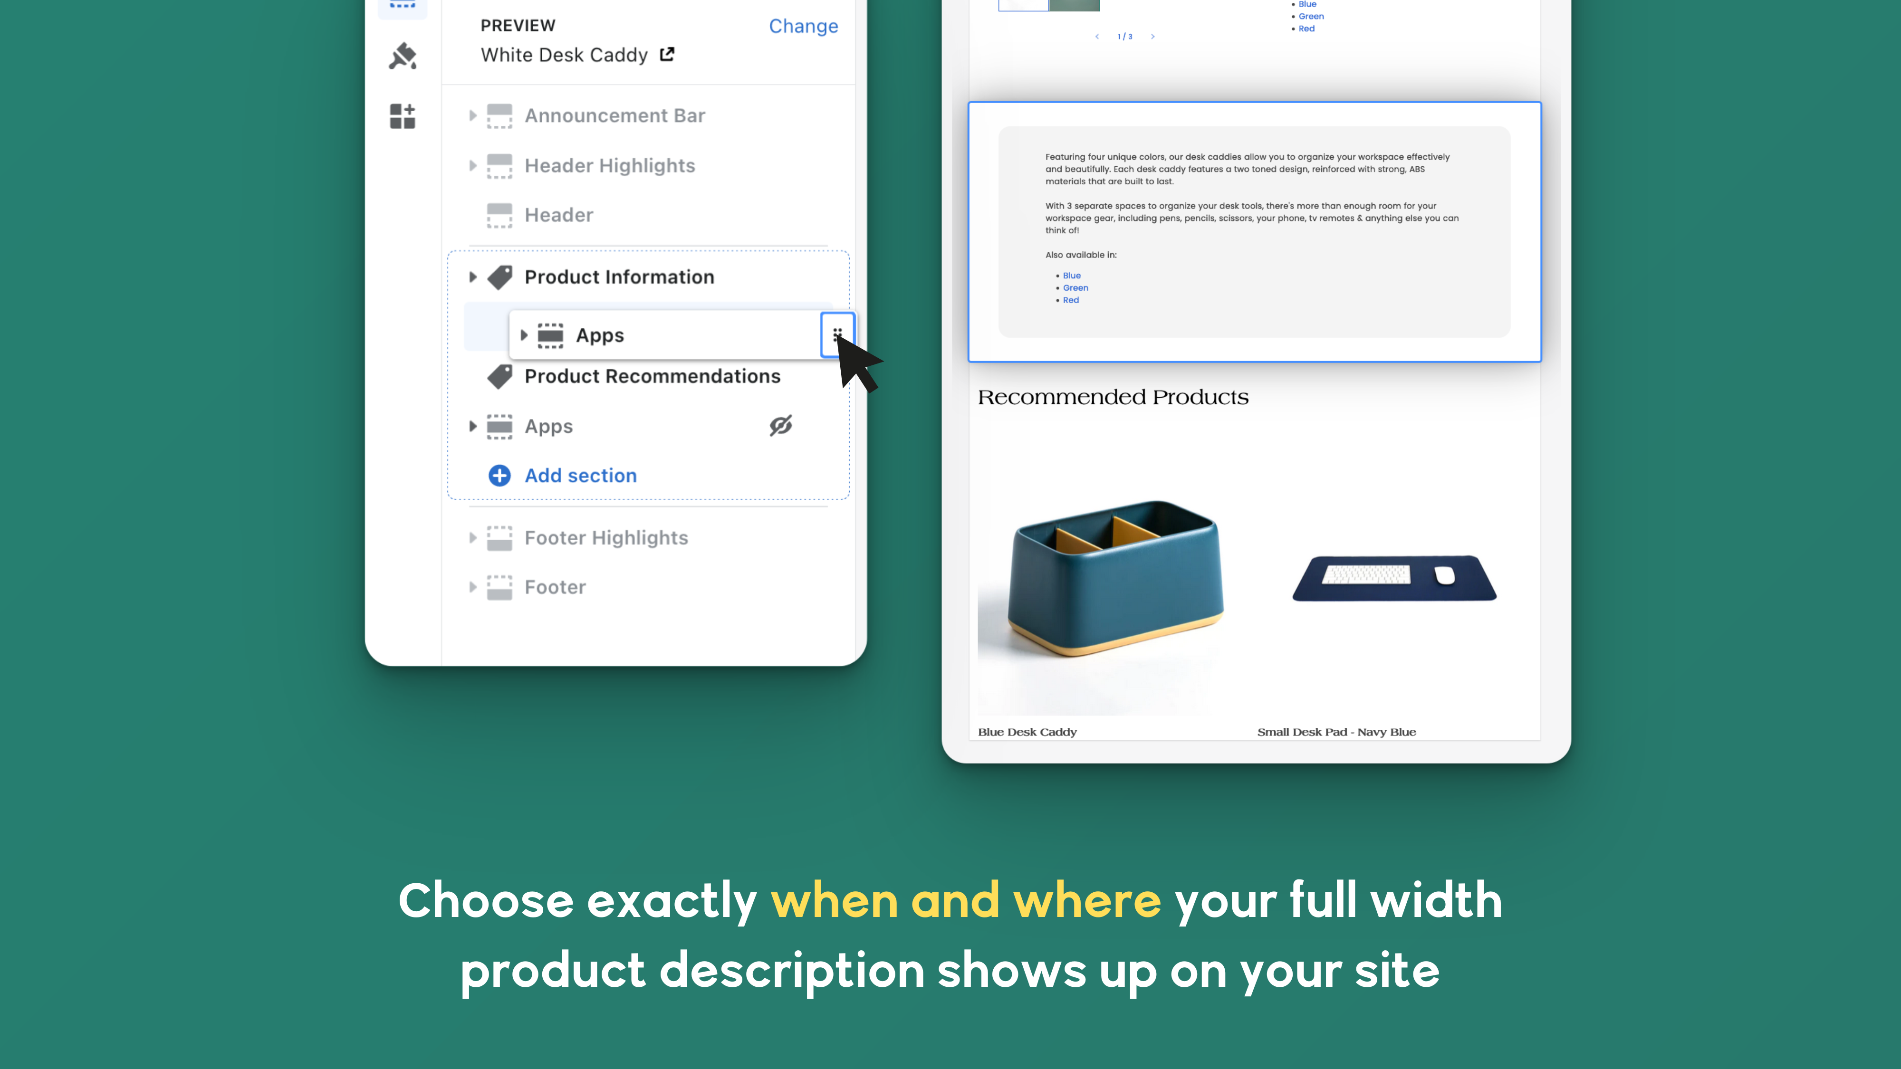This screenshot has width=1901, height=1069.
Task: Expand the Announcement Bar section
Action: pos(473,115)
